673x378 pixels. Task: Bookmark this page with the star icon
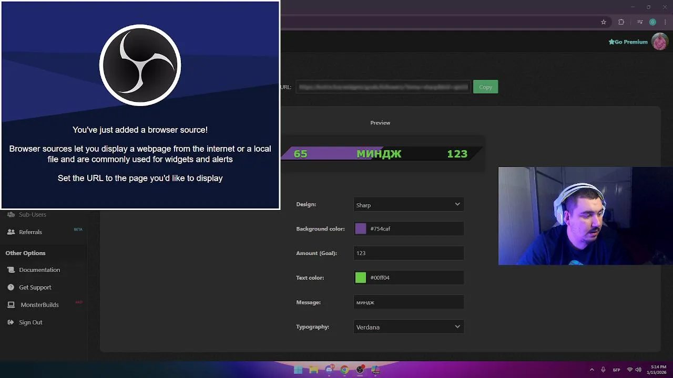point(604,22)
